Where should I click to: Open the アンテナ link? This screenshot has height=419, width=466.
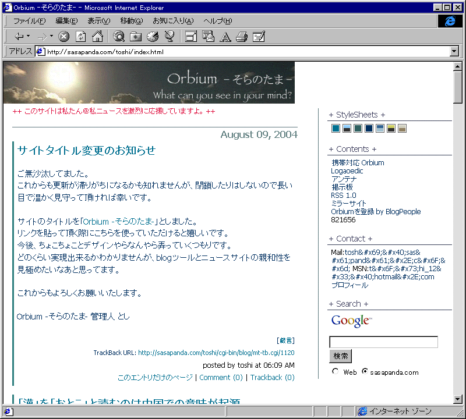point(344,179)
